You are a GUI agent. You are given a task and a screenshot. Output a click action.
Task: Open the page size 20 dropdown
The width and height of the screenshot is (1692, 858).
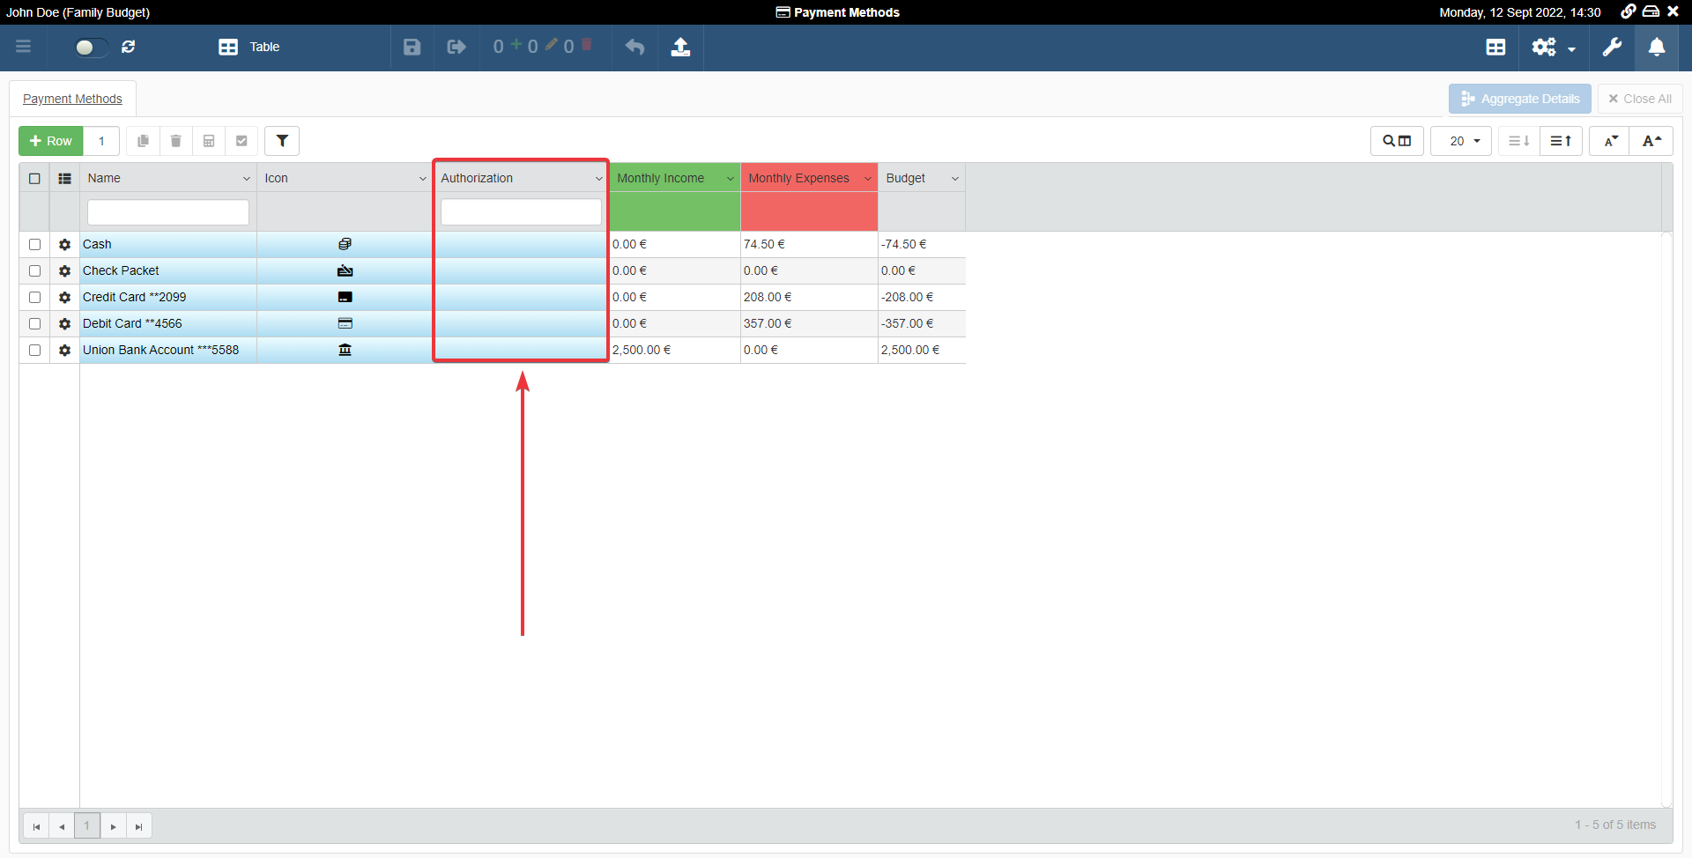(x=1462, y=141)
